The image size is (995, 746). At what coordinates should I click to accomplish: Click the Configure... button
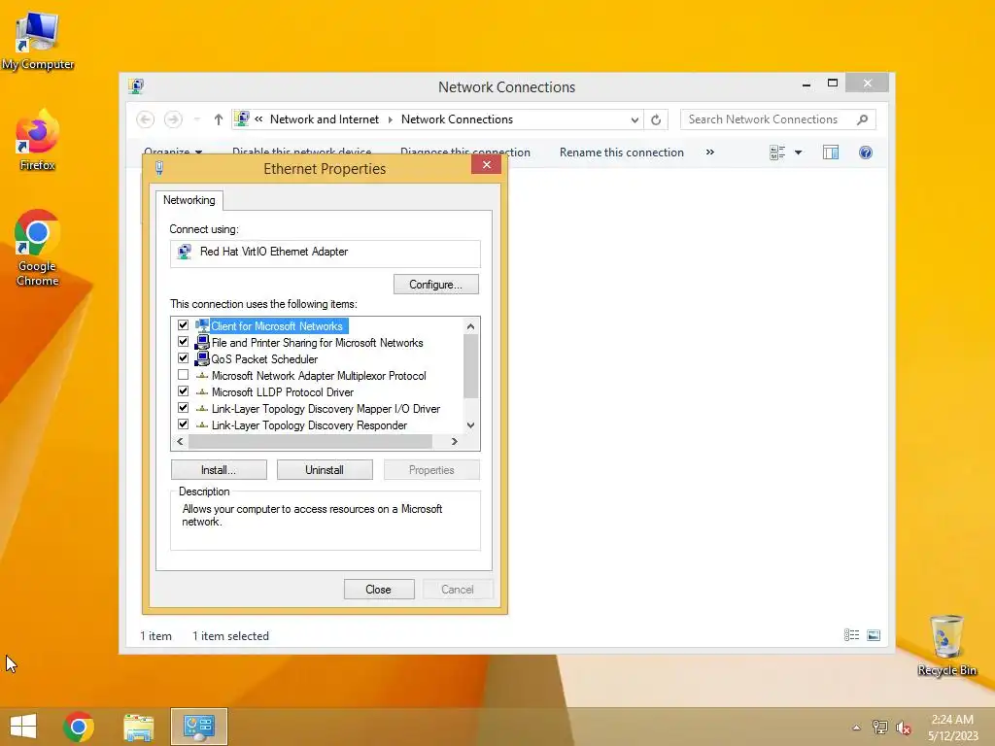pyautogui.click(x=436, y=285)
